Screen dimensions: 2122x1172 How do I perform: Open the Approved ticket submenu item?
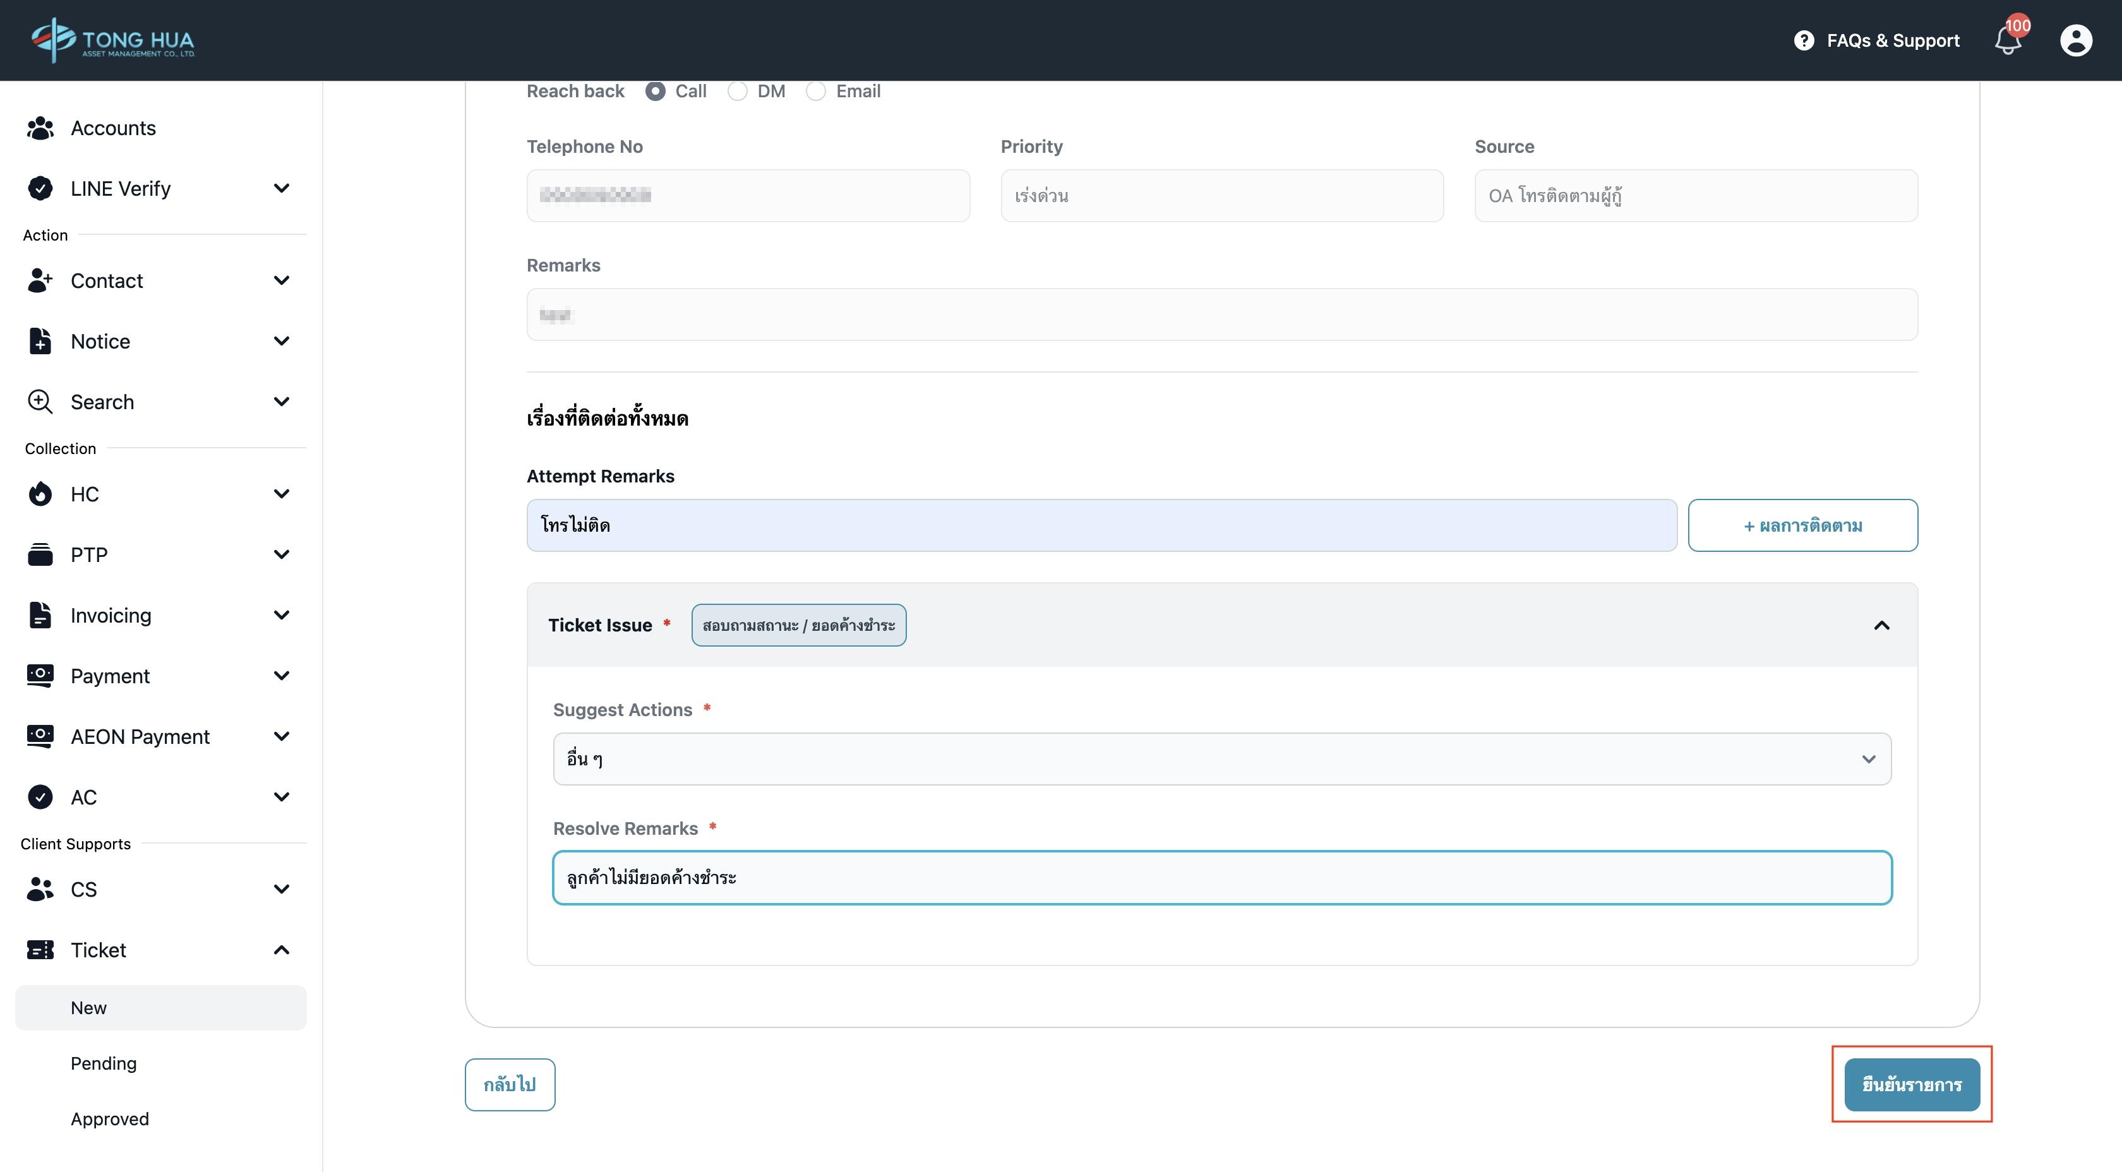[109, 1120]
